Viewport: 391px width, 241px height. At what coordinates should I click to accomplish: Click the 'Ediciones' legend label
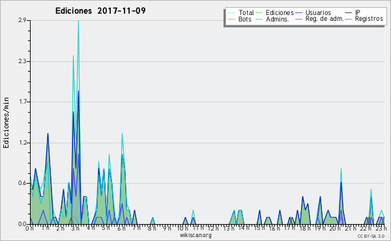(280, 12)
